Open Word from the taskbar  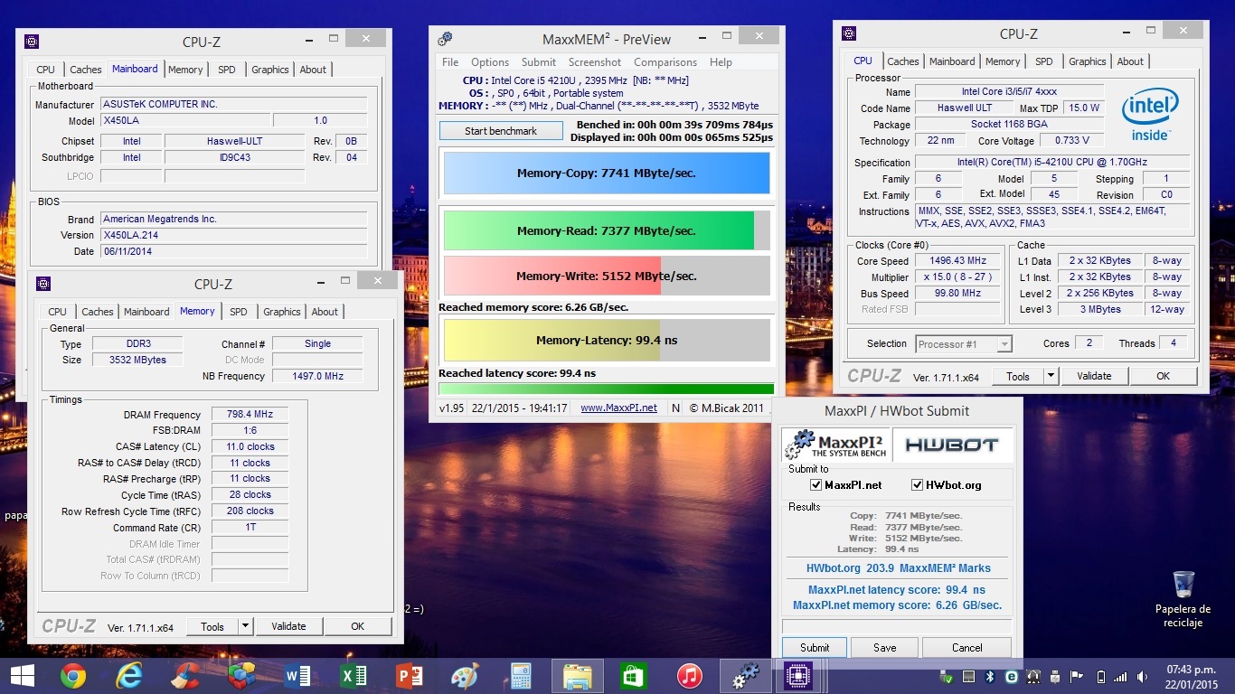(297, 676)
